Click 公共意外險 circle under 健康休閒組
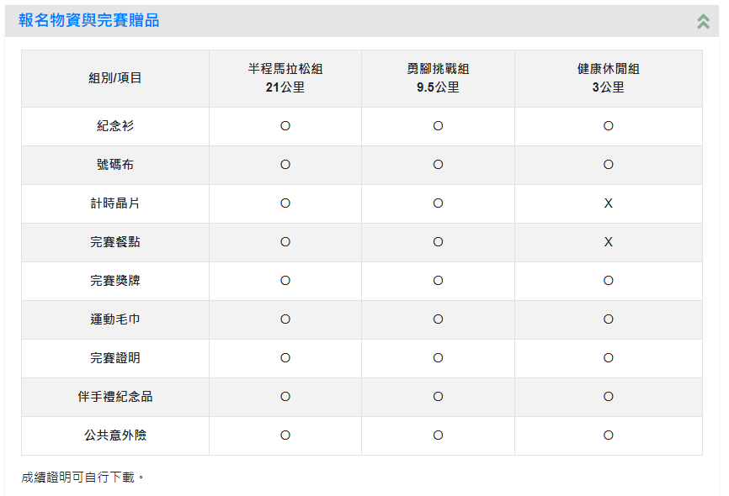729x496 pixels. (x=608, y=435)
